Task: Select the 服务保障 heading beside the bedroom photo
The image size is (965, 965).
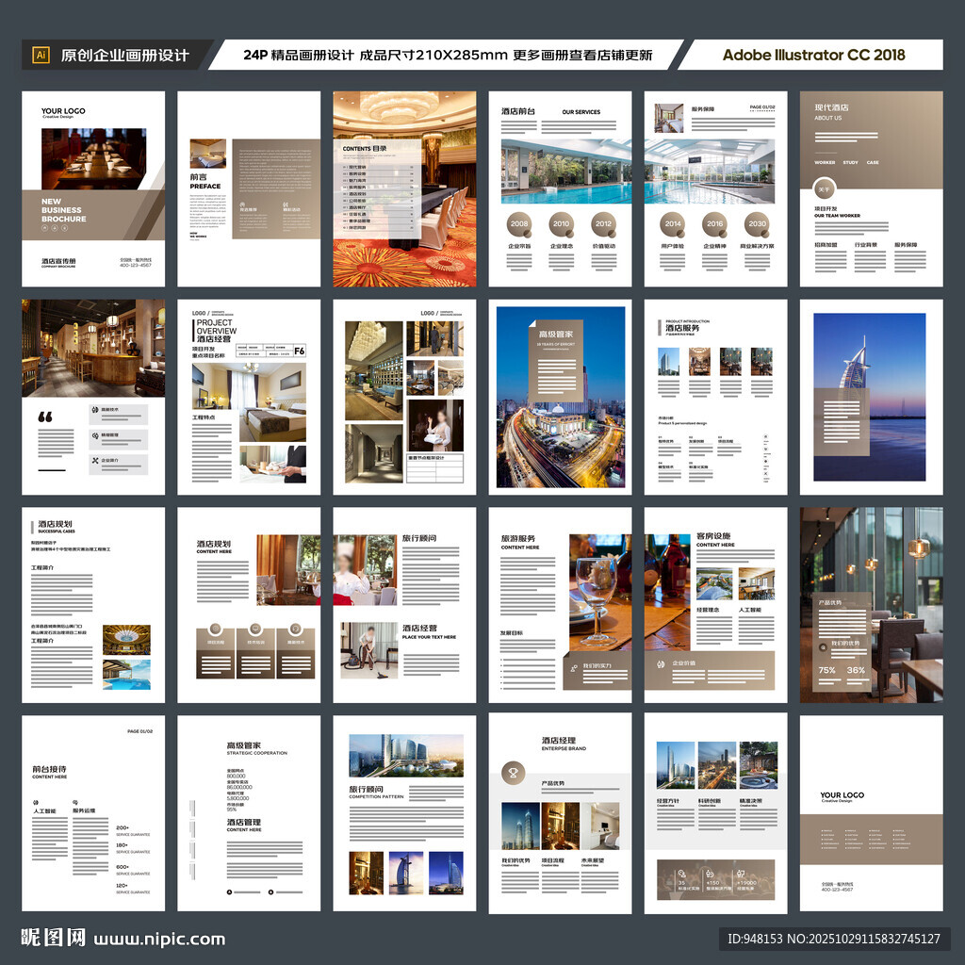Action: click(x=703, y=109)
